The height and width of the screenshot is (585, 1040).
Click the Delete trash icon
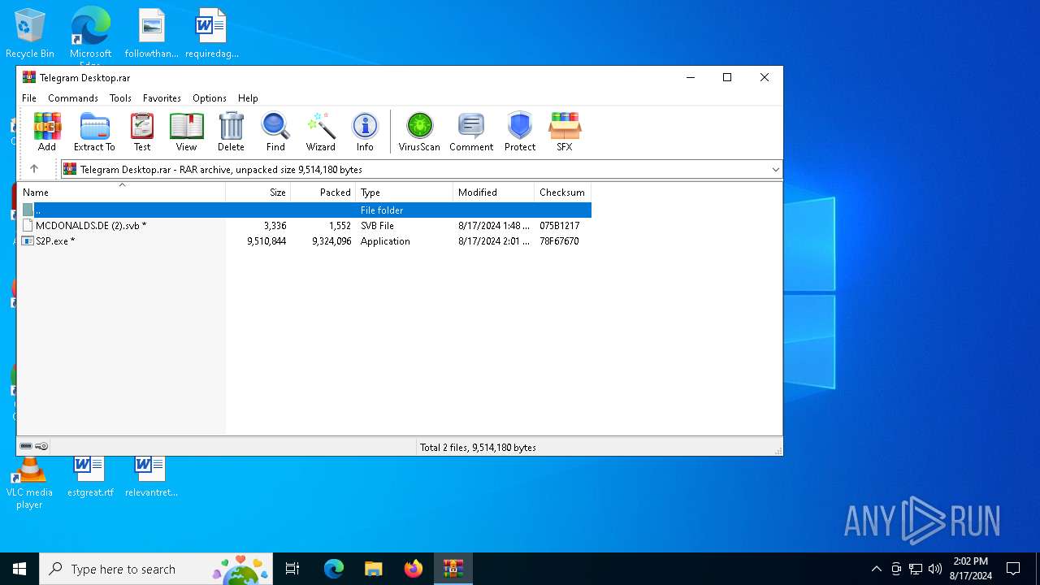[x=231, y=132]
